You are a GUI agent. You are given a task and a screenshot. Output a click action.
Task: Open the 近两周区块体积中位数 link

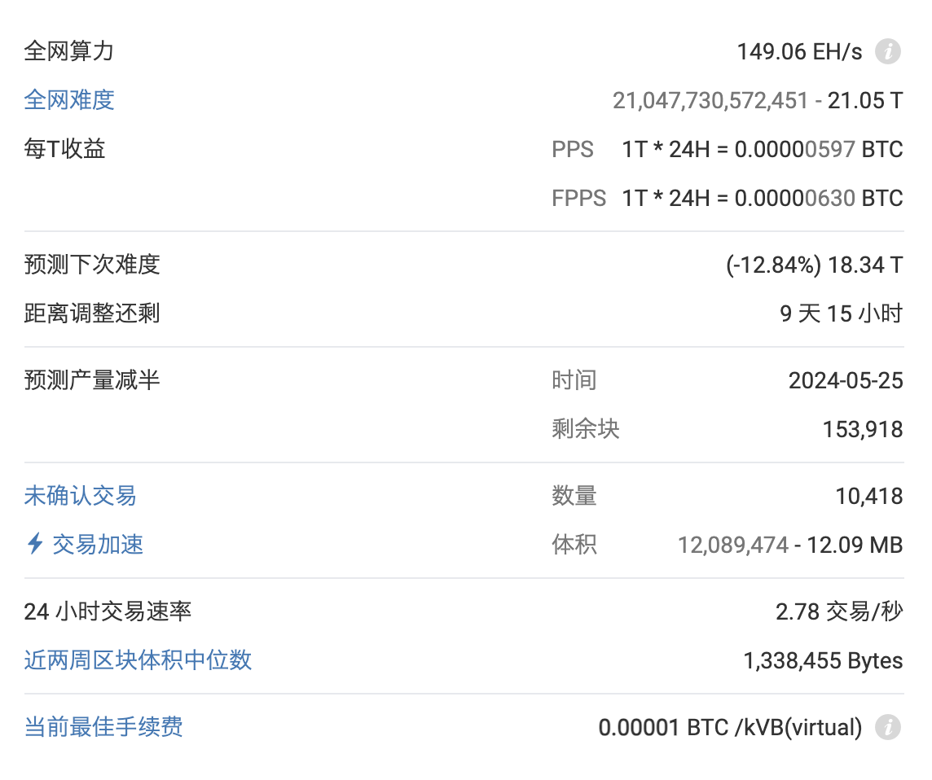click(x=138, y=660)
